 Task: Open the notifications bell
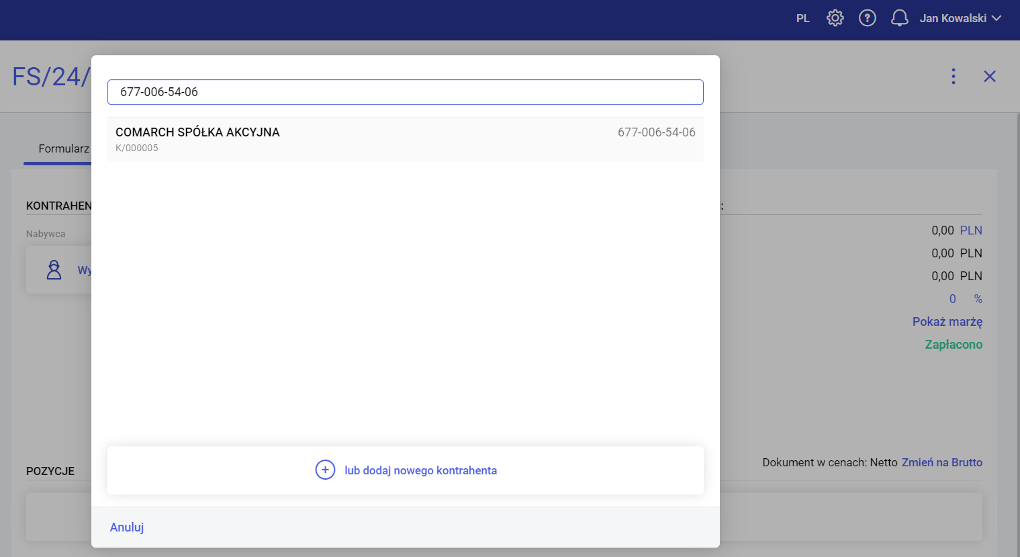click(899, 18)
